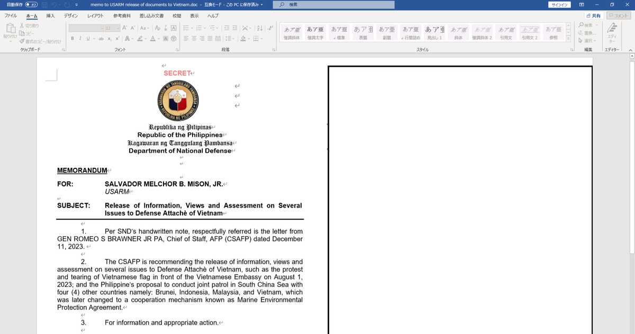This screenshot has width=635, height=334.
Task: Justify the paragraph text
Action: click(210, 39)
